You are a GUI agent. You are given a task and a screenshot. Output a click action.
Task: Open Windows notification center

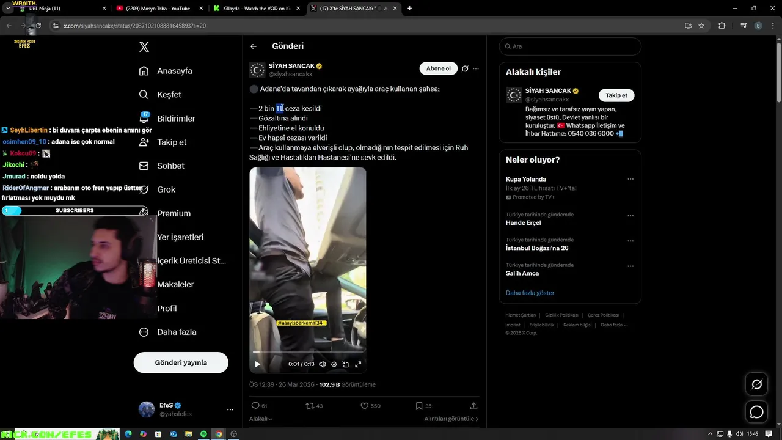point(769,434)
